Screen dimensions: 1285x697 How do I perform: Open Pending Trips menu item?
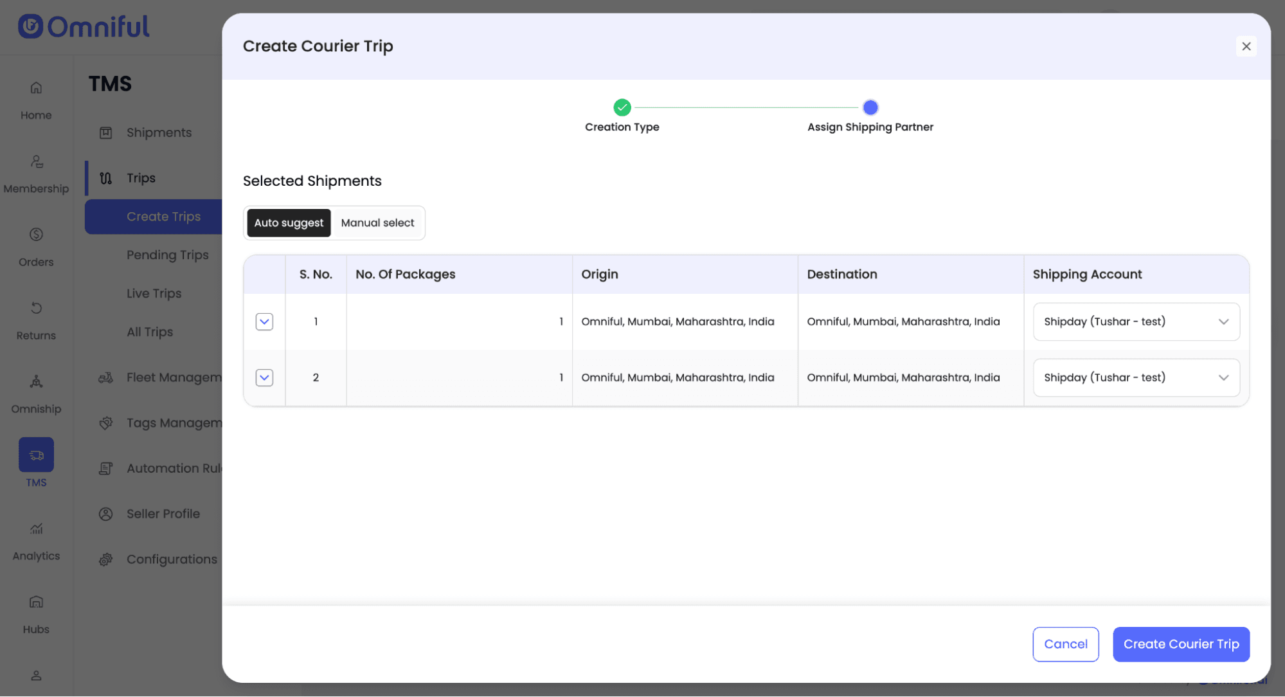[x=167, y=255]
